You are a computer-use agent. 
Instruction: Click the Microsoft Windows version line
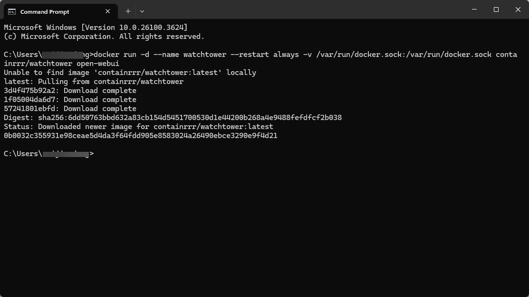96,28
